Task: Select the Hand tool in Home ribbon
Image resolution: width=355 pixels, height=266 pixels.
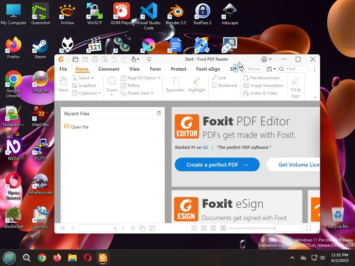Action: tap(63, 85)
